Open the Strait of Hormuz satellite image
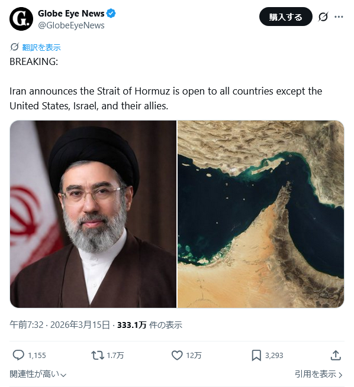354x387 pixels. tap(261, 214)
